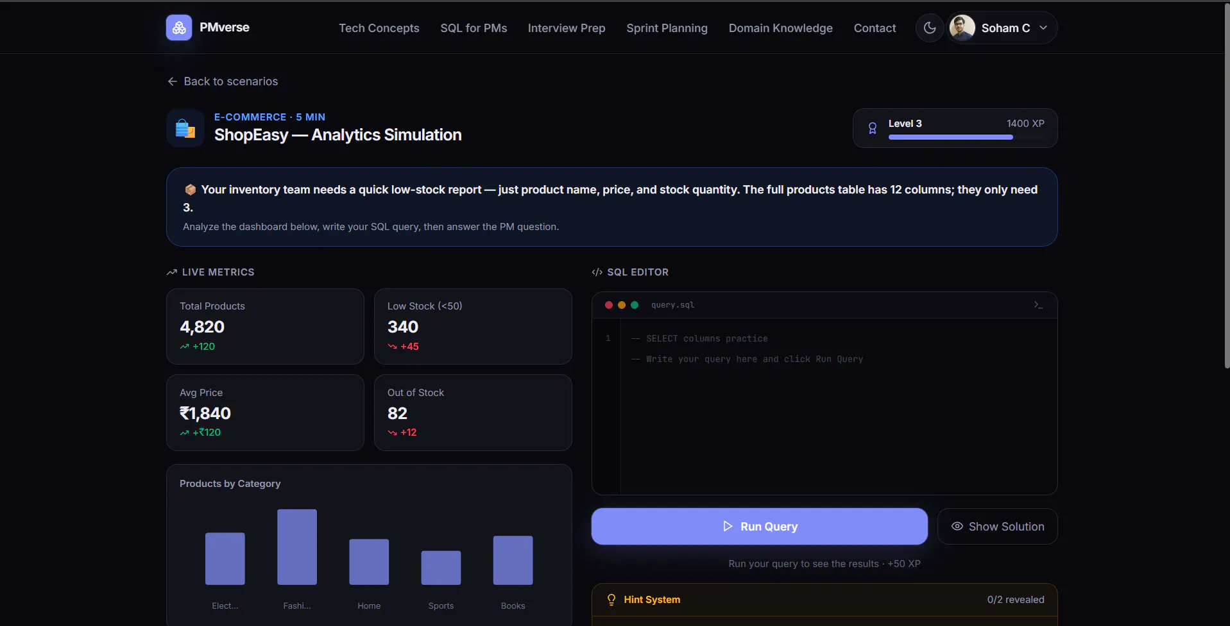Click the Level 3 XP progress bar

966,137
